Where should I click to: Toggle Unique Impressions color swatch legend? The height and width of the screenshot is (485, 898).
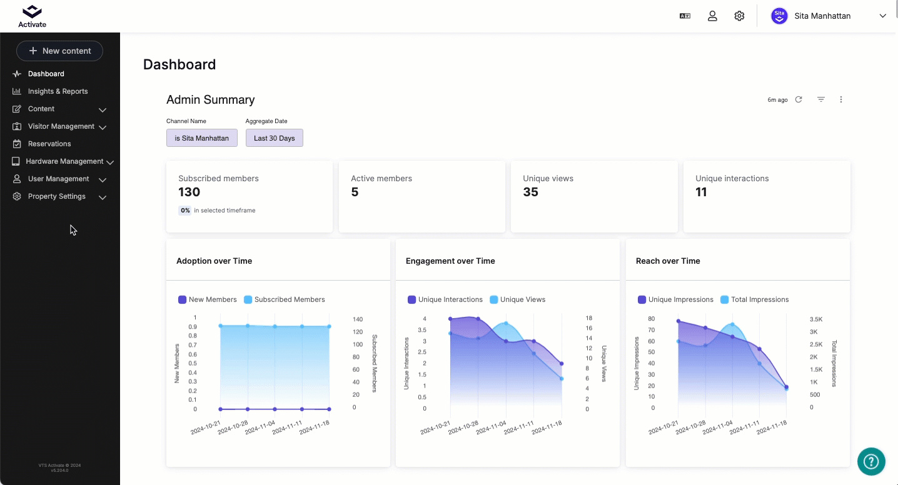tap(642, 299)
